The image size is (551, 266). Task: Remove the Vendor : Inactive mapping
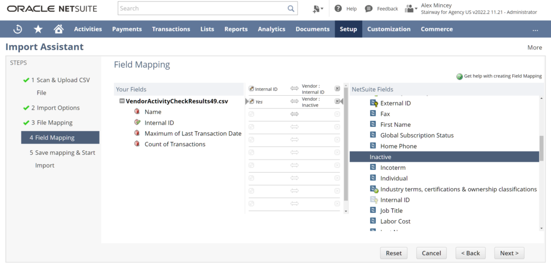[x=337, y=102]
